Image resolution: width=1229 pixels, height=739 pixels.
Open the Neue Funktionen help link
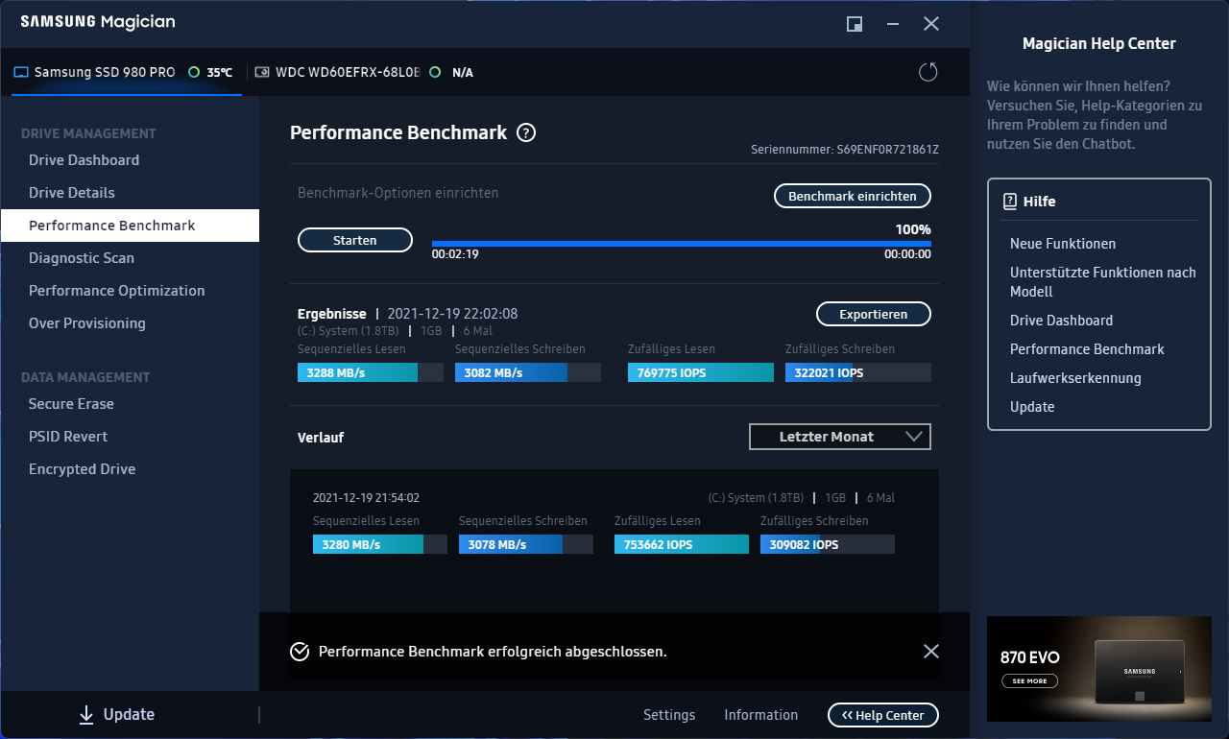tap(1063, 244)
